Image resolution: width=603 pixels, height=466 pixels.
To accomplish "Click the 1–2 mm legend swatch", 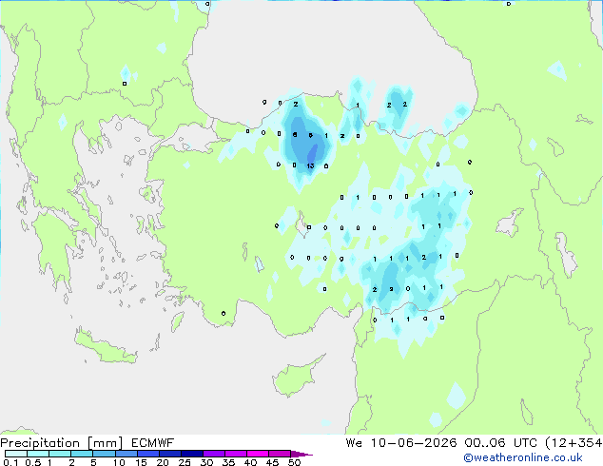I will click(60, 454).
